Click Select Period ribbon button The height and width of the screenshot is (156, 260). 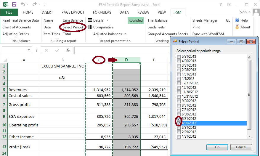click(73, 27)
